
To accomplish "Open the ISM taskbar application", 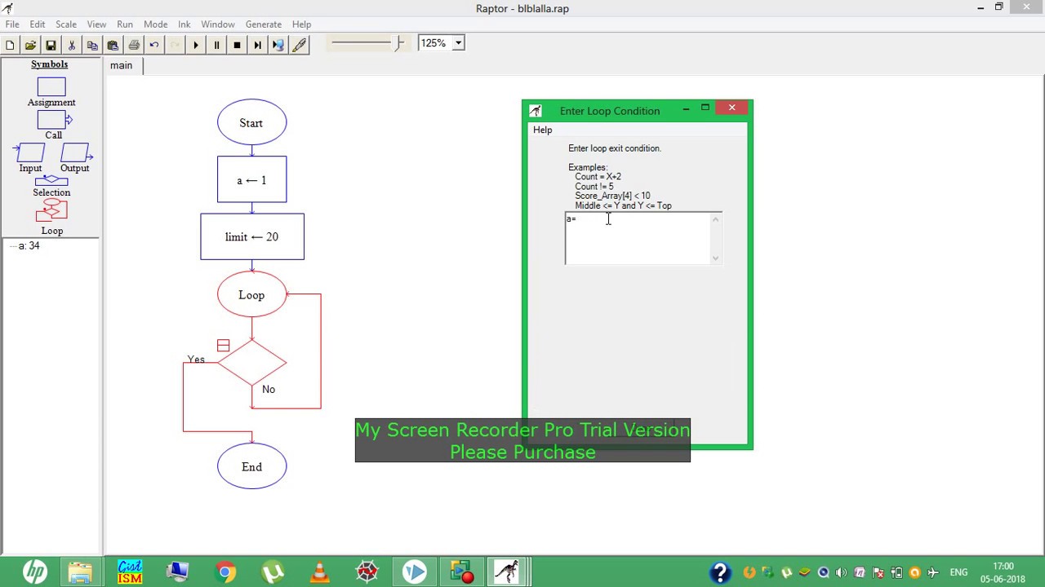I will (x=130, y=572).
